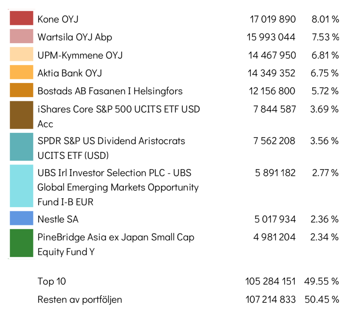
Task: Click the Aktia Bank OYJ label
Action: point(70,73)
